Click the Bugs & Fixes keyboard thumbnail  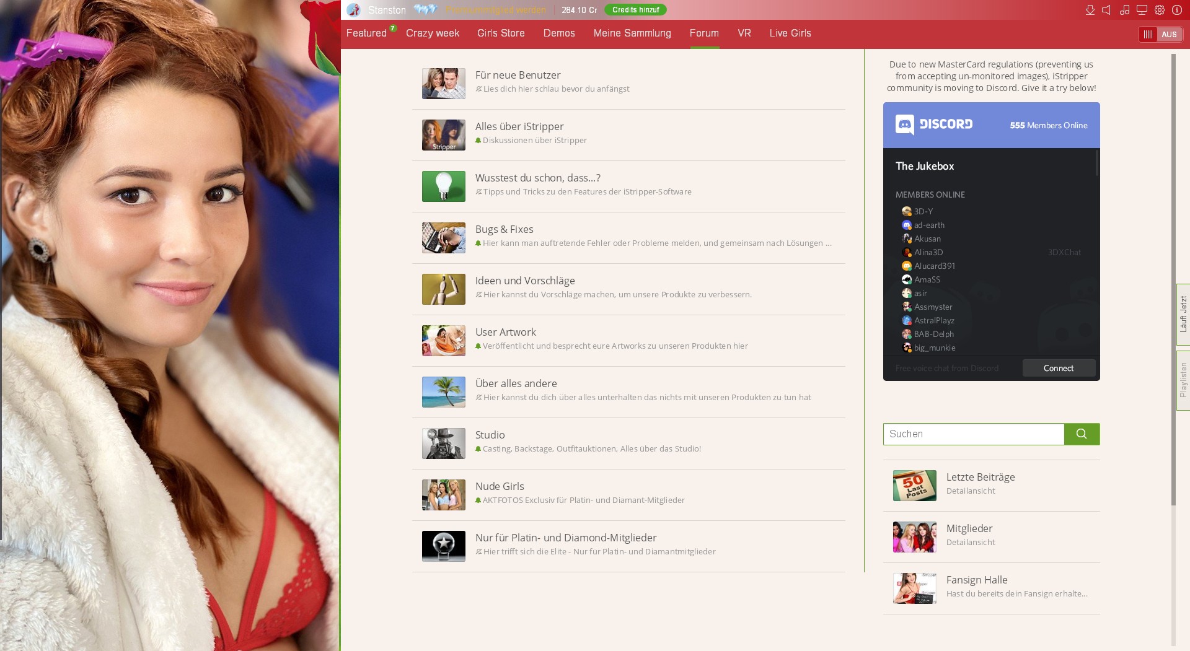(444, 238)
